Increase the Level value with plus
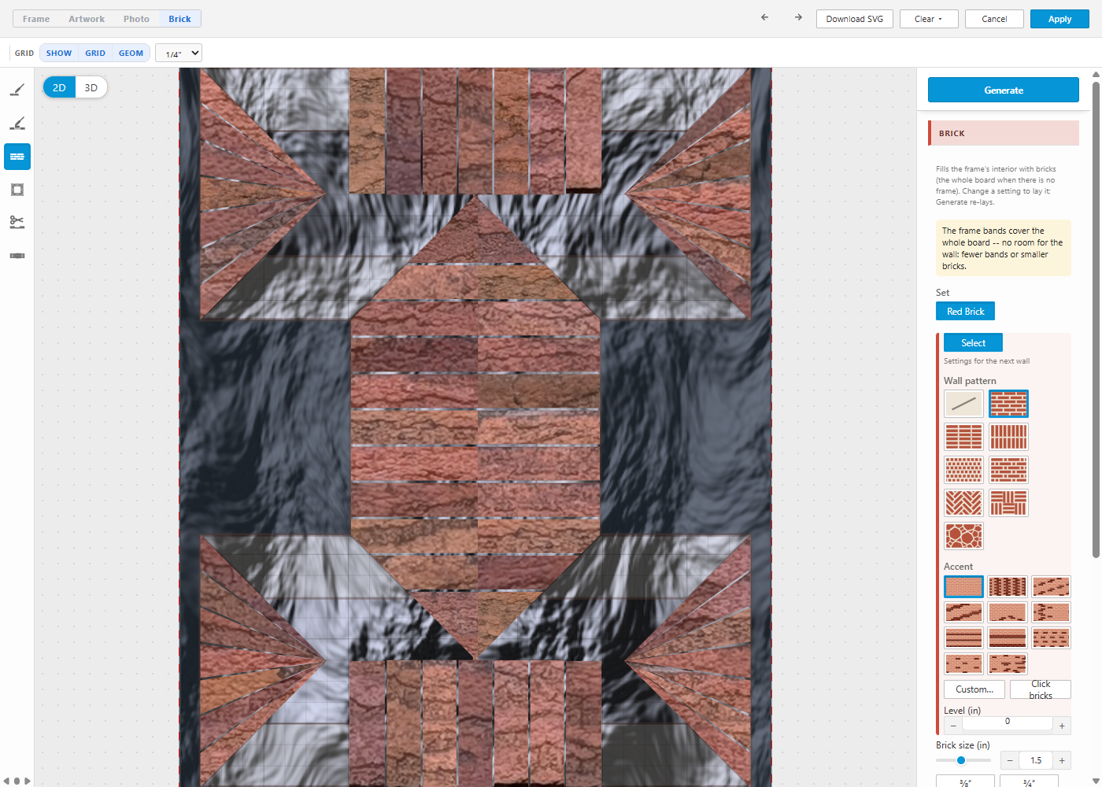Image resolution: width=1102 pixels, height=787 pixels. coord(1062,726)
